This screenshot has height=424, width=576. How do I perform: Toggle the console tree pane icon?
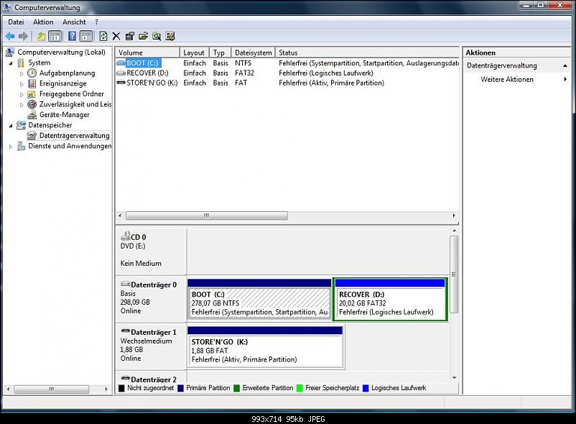point(55,36)
